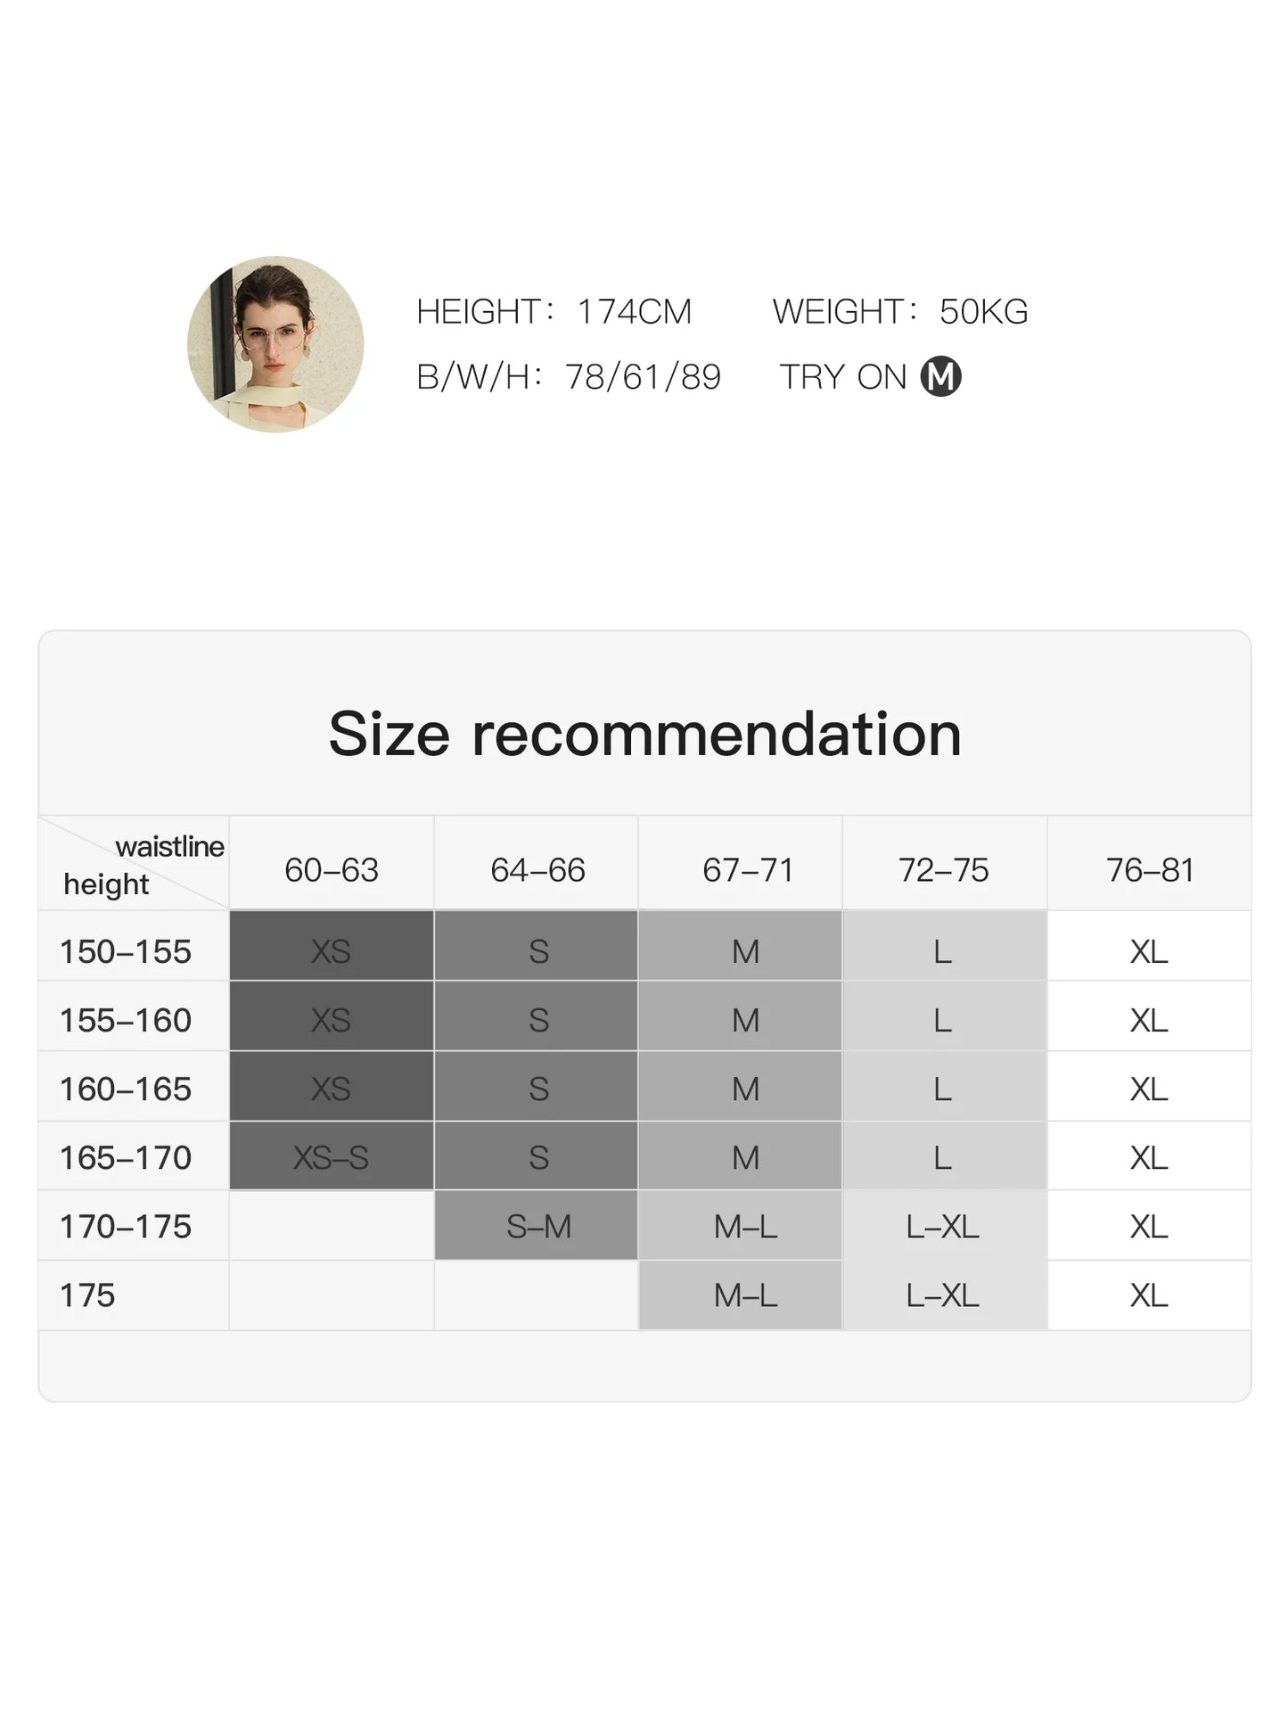Click the L cell in the 165–170 row
The image size is (1288, 1718).
[942, 1157]
